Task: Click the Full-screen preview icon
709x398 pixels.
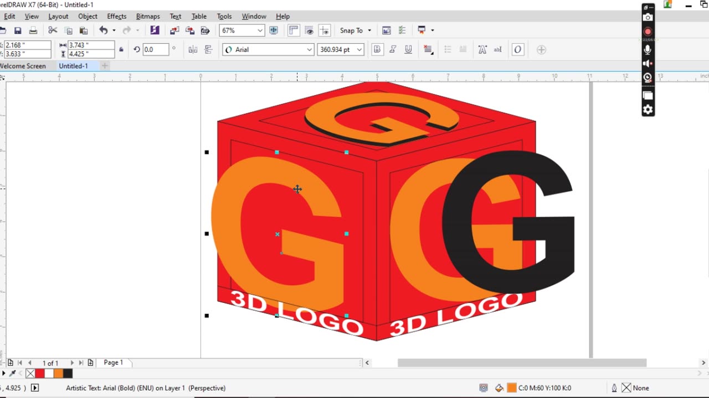Action: 274,31
